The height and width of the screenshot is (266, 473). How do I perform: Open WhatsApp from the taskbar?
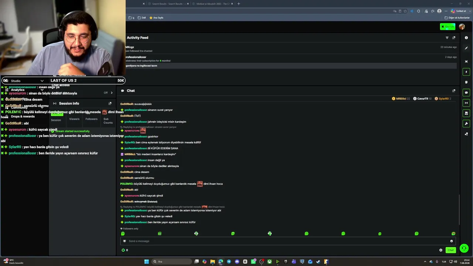[253, 262]
